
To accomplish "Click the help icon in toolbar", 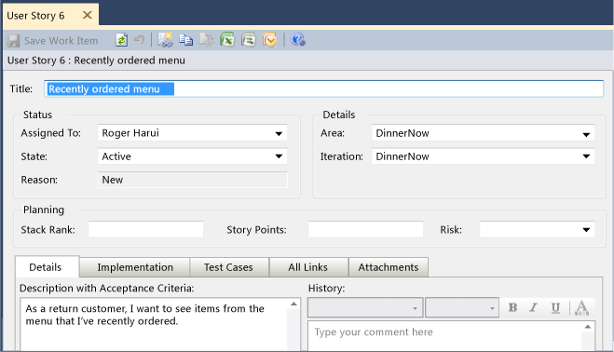I will pos(297,40).
